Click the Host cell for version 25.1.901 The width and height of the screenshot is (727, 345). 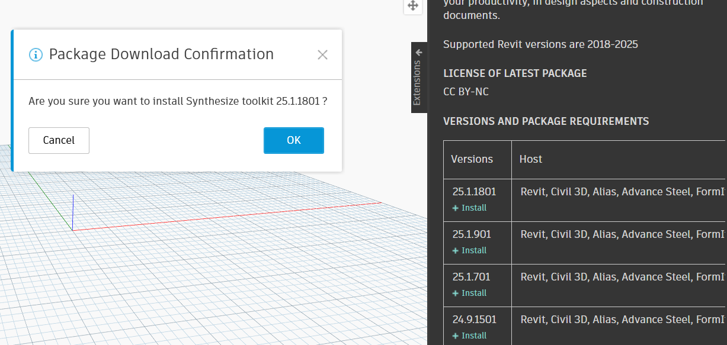point(619,243)
